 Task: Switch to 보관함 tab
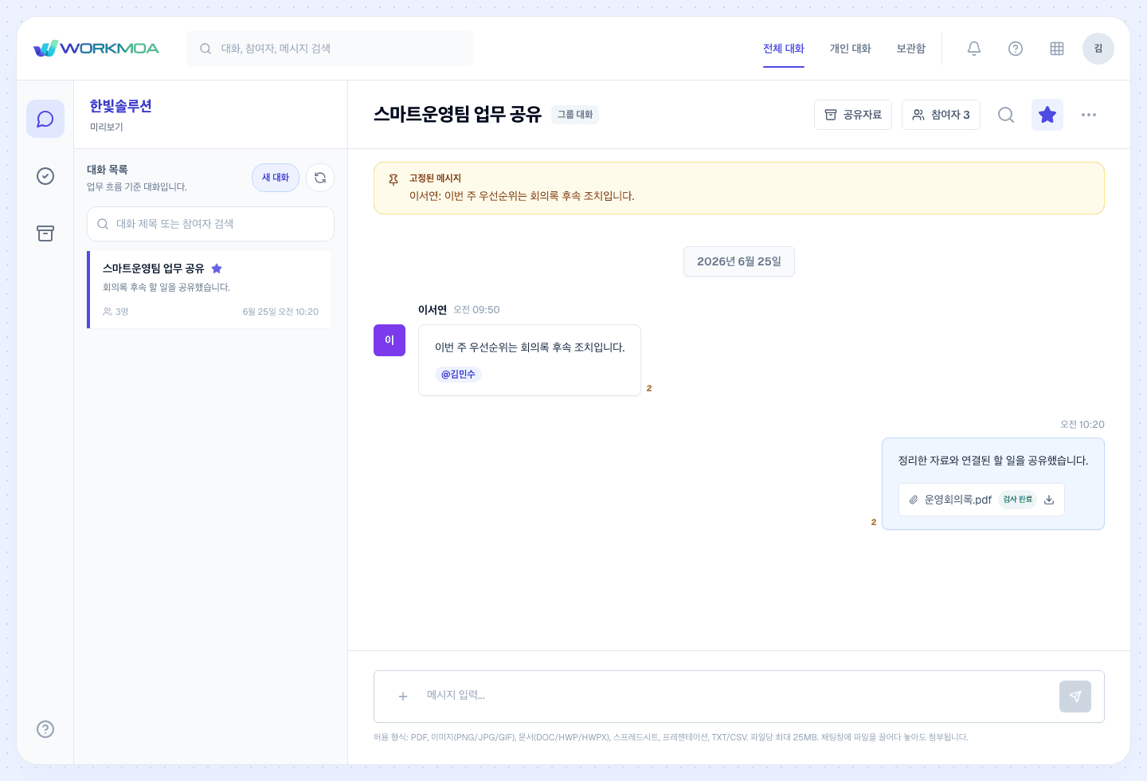[911, 49]
